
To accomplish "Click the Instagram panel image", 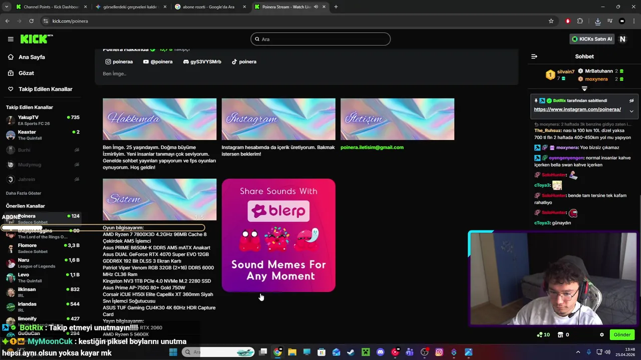I will pyautogui.click(x=278, y=119).
